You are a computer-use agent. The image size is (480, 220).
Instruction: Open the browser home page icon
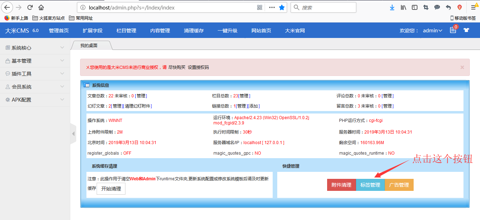click(x=41, y=7)
